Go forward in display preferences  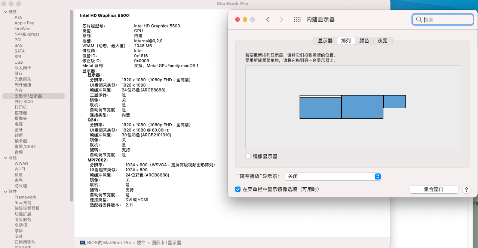[282, 19]
